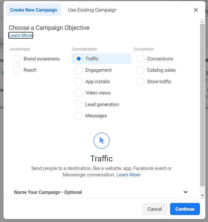This screenshot has width=208, height=222.
Task: Open the Learn More link below the heading
Action: (x=20, y=35)
